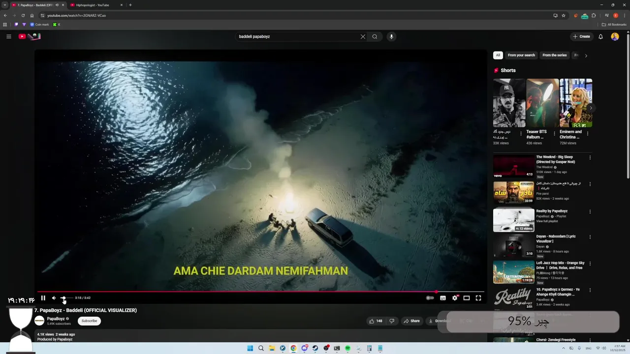Open Chrome extensions puzzle icon
This screenshot has height=354, width=630.
coord(594,15)
